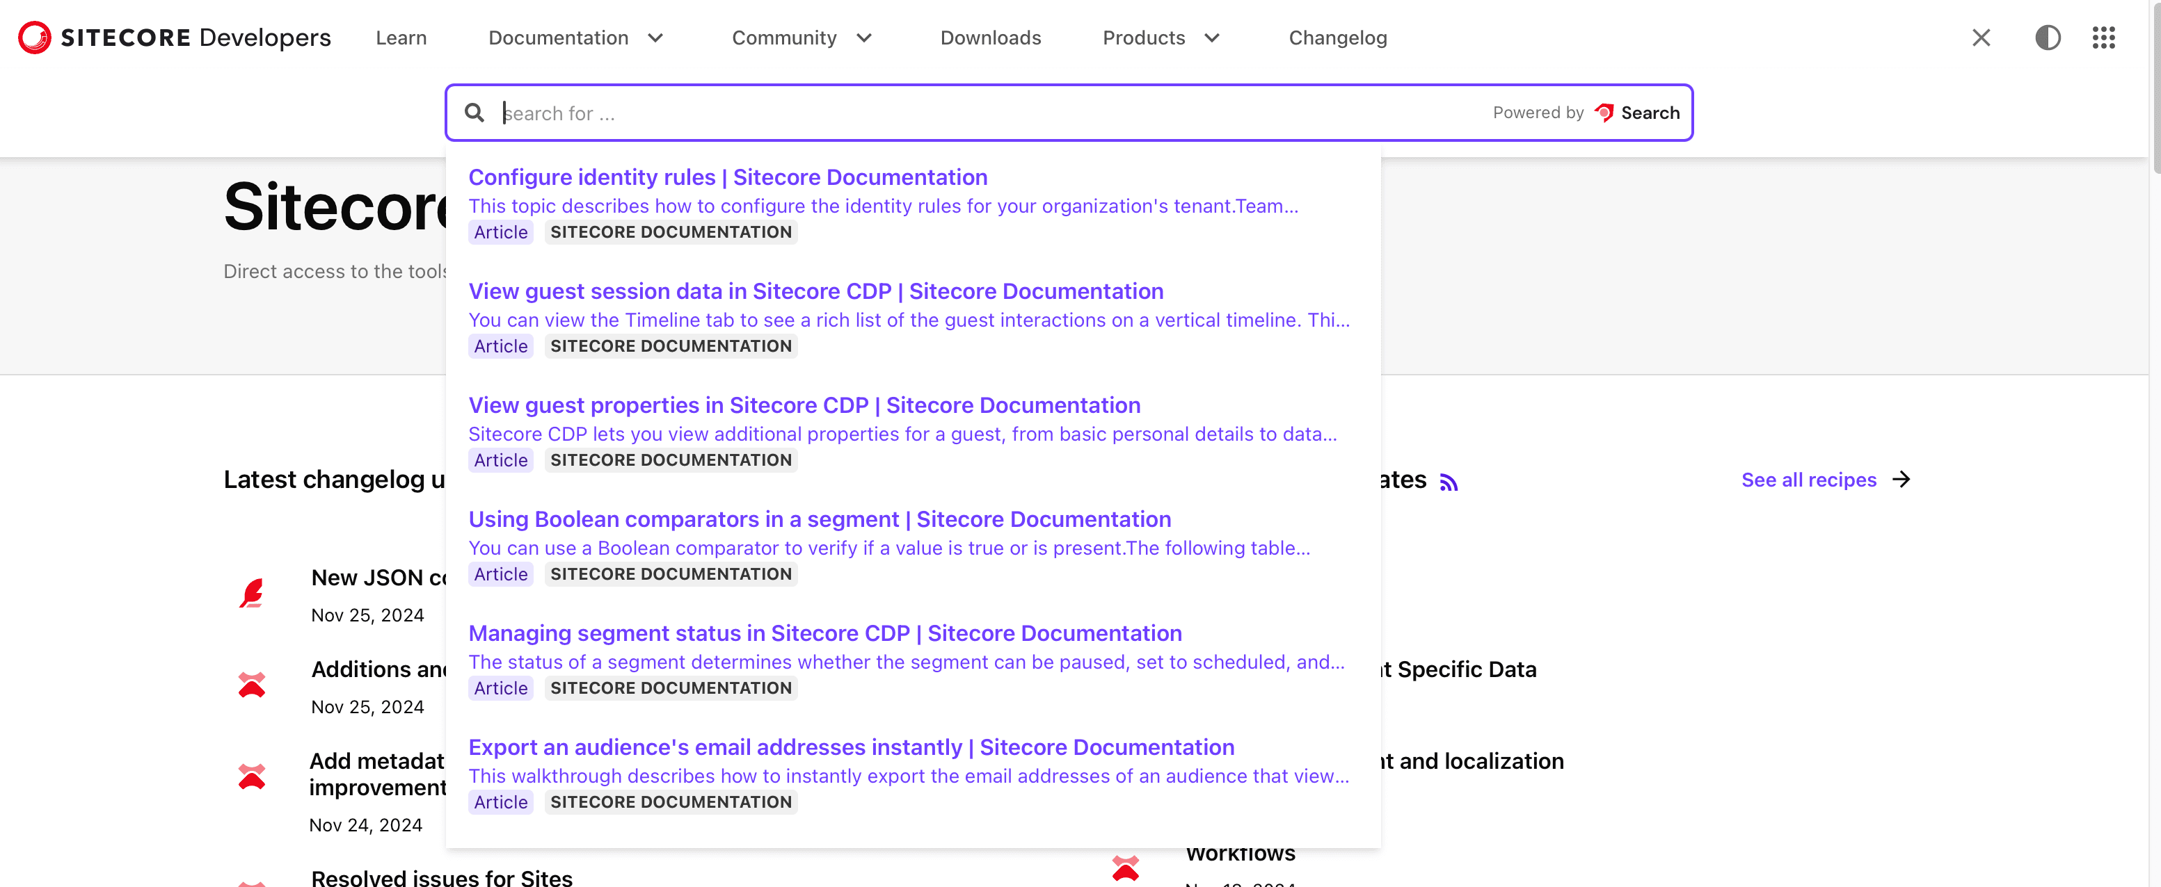The height and width of the screenshot is (887, 2161).
Task: Close the search bar with X
Action: pos(1981,38)
